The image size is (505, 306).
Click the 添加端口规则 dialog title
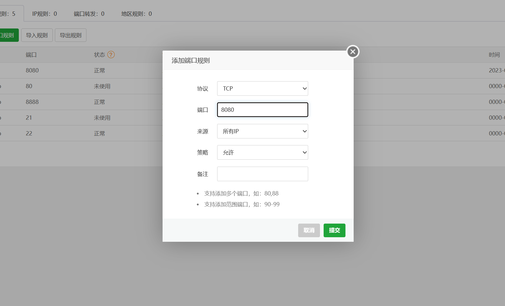191,61
